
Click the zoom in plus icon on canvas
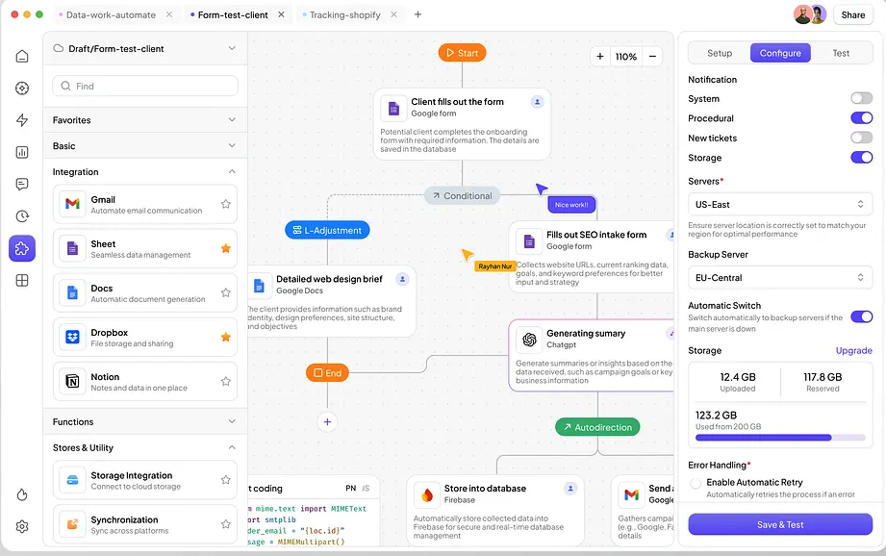click(x=600, y=57)
